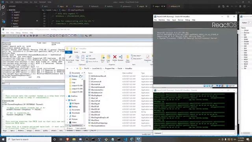Expand OneDrive in Explorer navigation pane

click(67, 96)
